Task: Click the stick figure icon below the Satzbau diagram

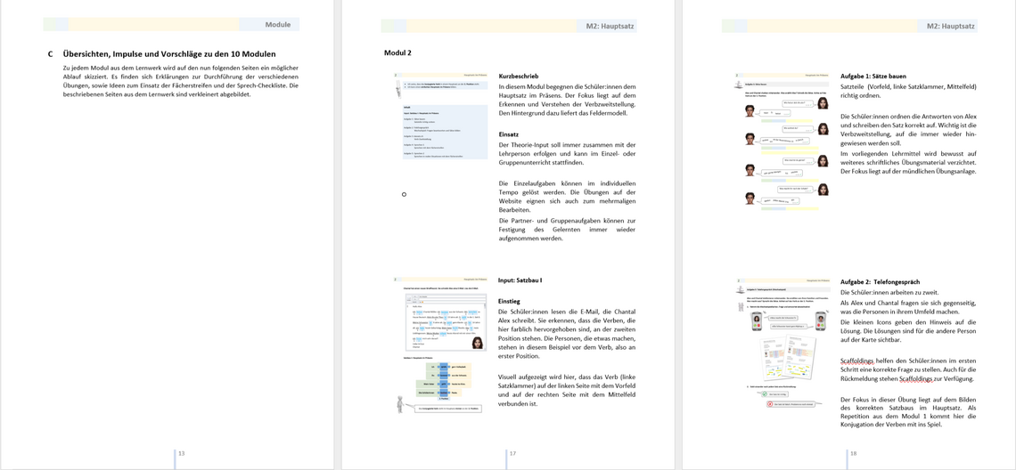Action: 400,405
